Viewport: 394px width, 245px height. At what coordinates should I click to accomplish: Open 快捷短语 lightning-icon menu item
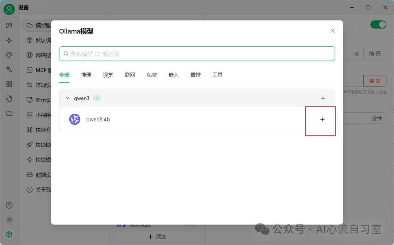pos(39,160)
